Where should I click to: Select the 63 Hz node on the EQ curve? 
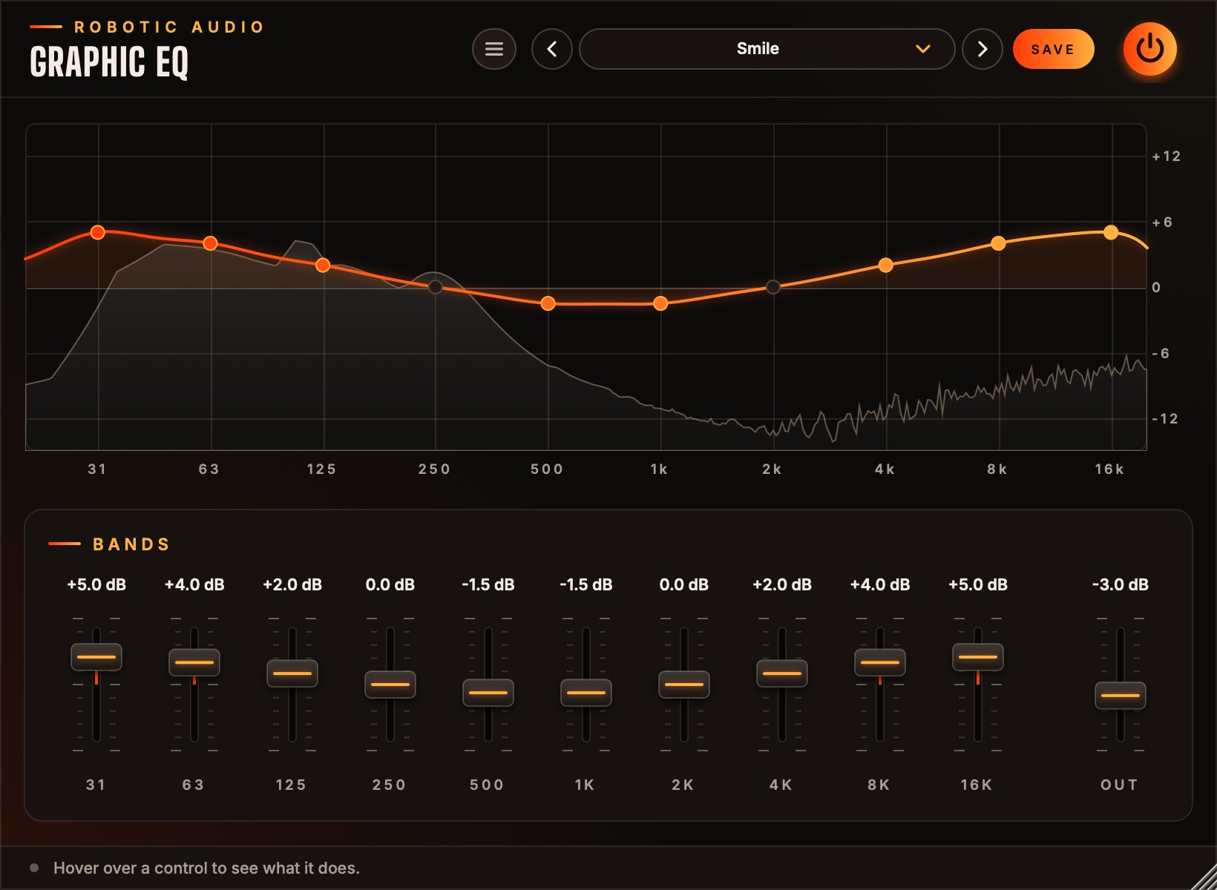210,243
